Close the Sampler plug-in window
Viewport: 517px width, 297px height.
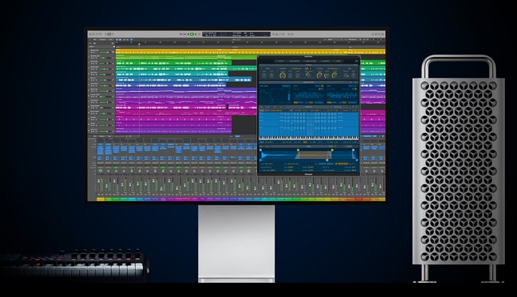point(258,56)
